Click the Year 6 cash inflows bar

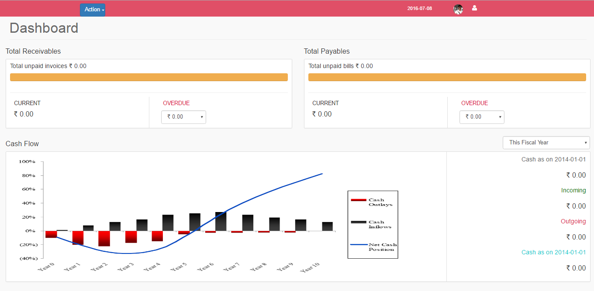pos(221,222)
